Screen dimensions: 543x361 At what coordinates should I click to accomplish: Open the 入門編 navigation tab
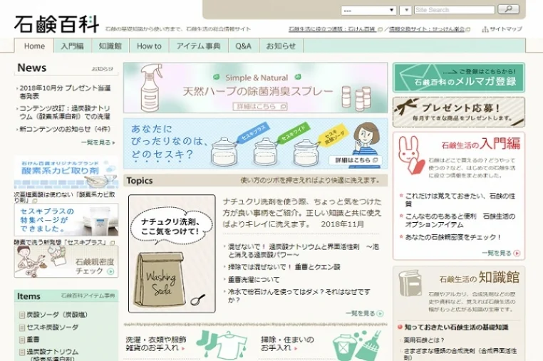(73, 46)
